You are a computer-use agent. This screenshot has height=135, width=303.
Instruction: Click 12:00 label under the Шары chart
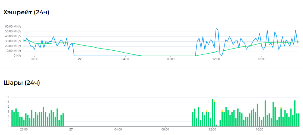click(213, 129)
